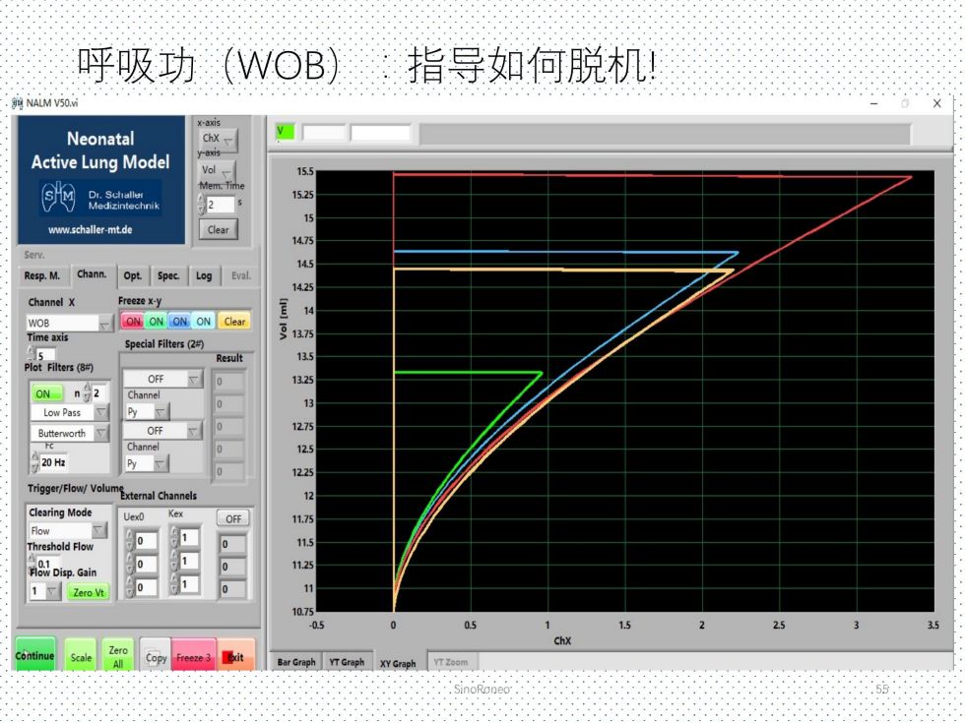This screenshot has width=965, height=723.
Task: Click the green Scale button
Action: click(81, 657)
